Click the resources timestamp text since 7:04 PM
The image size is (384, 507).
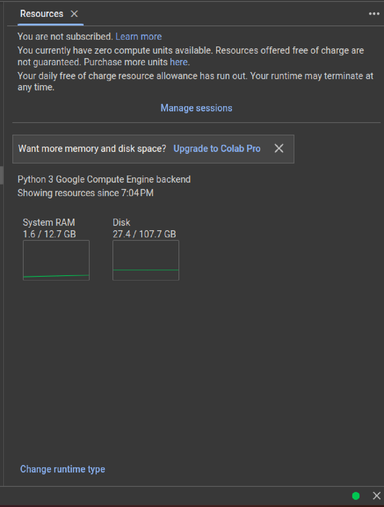click(x=85, y=193)
